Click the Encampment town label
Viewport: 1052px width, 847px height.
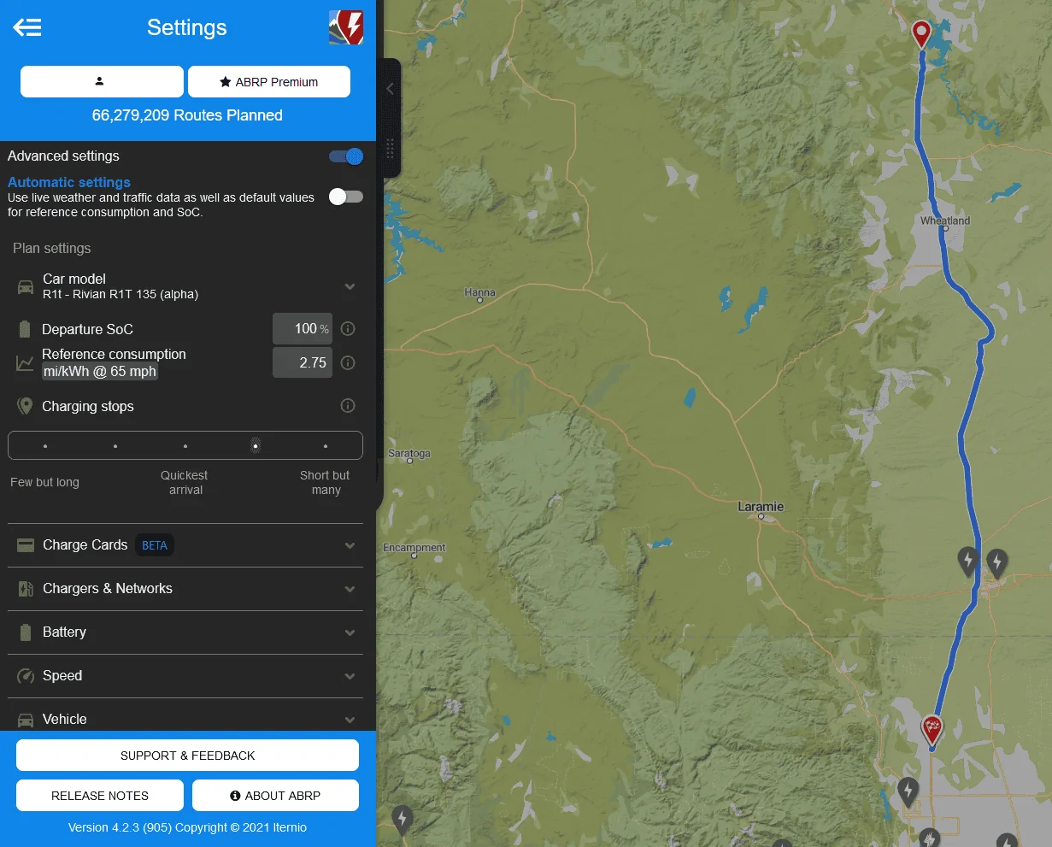414,548
